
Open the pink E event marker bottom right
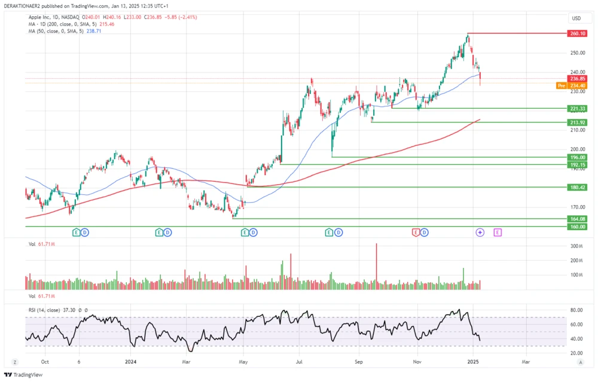click(x=498, y=232)
